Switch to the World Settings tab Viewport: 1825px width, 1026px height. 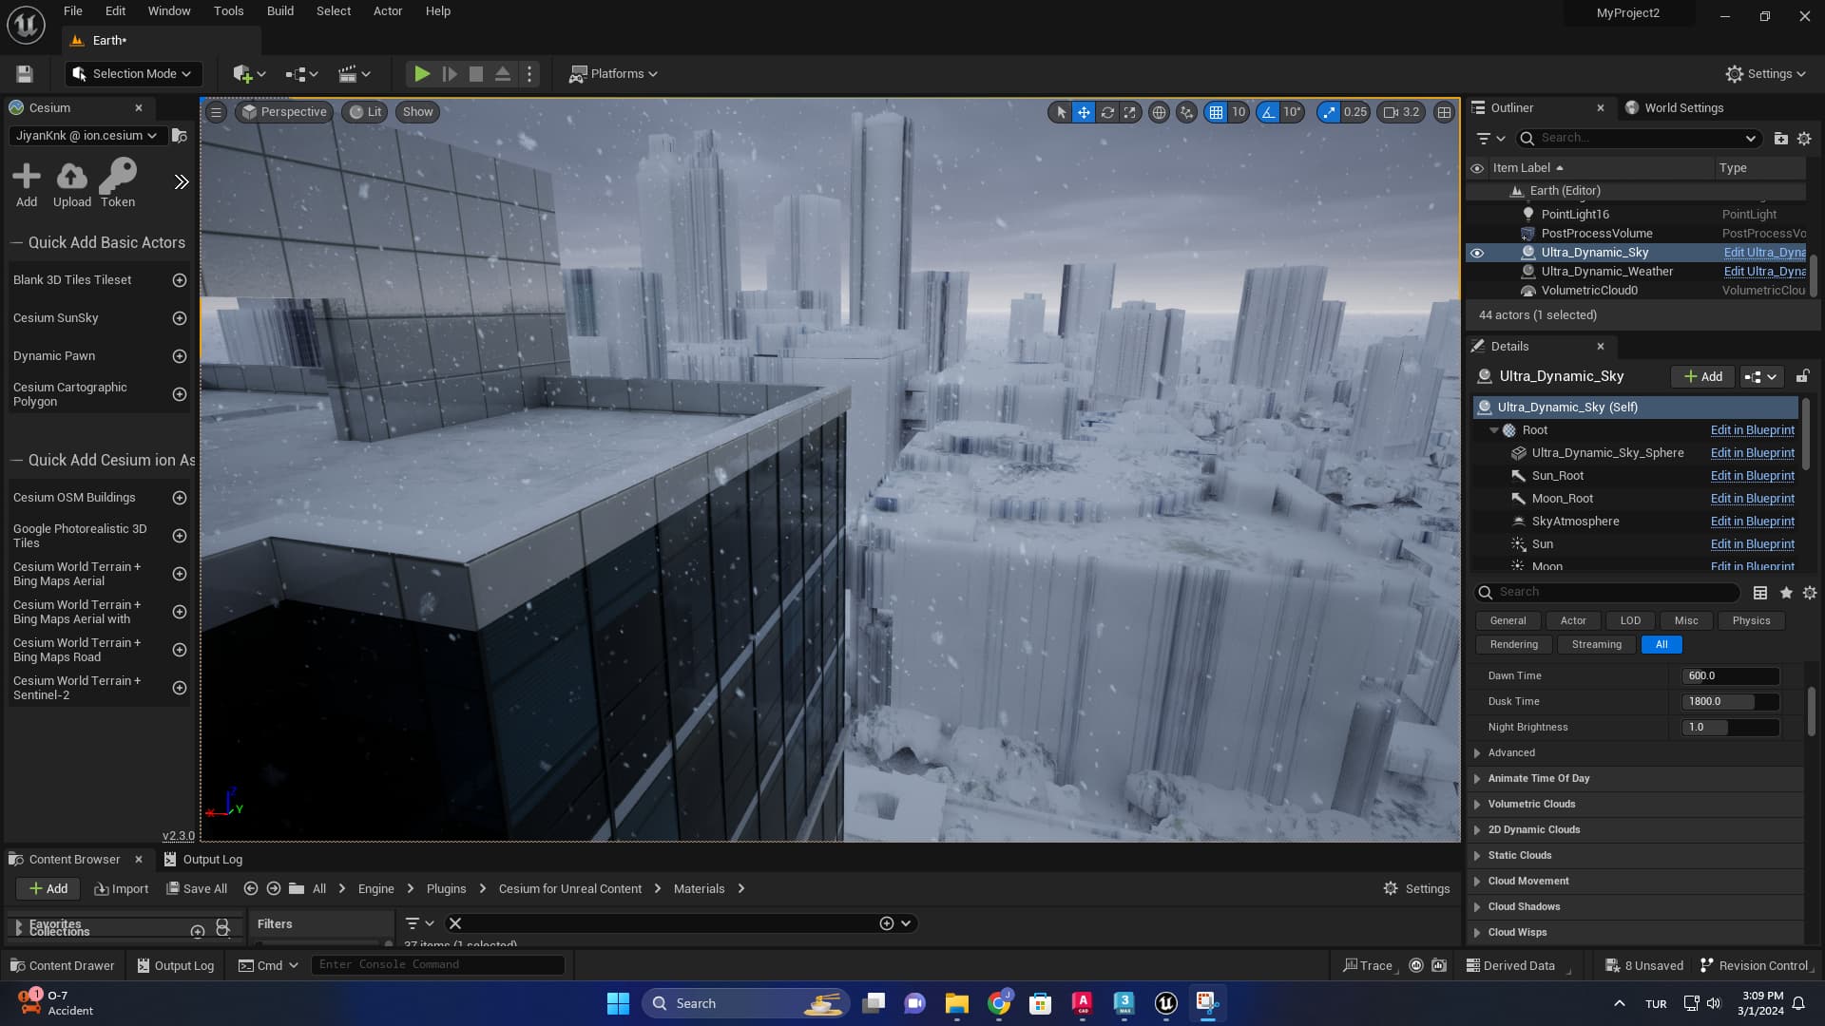(x=1683, y=108)
